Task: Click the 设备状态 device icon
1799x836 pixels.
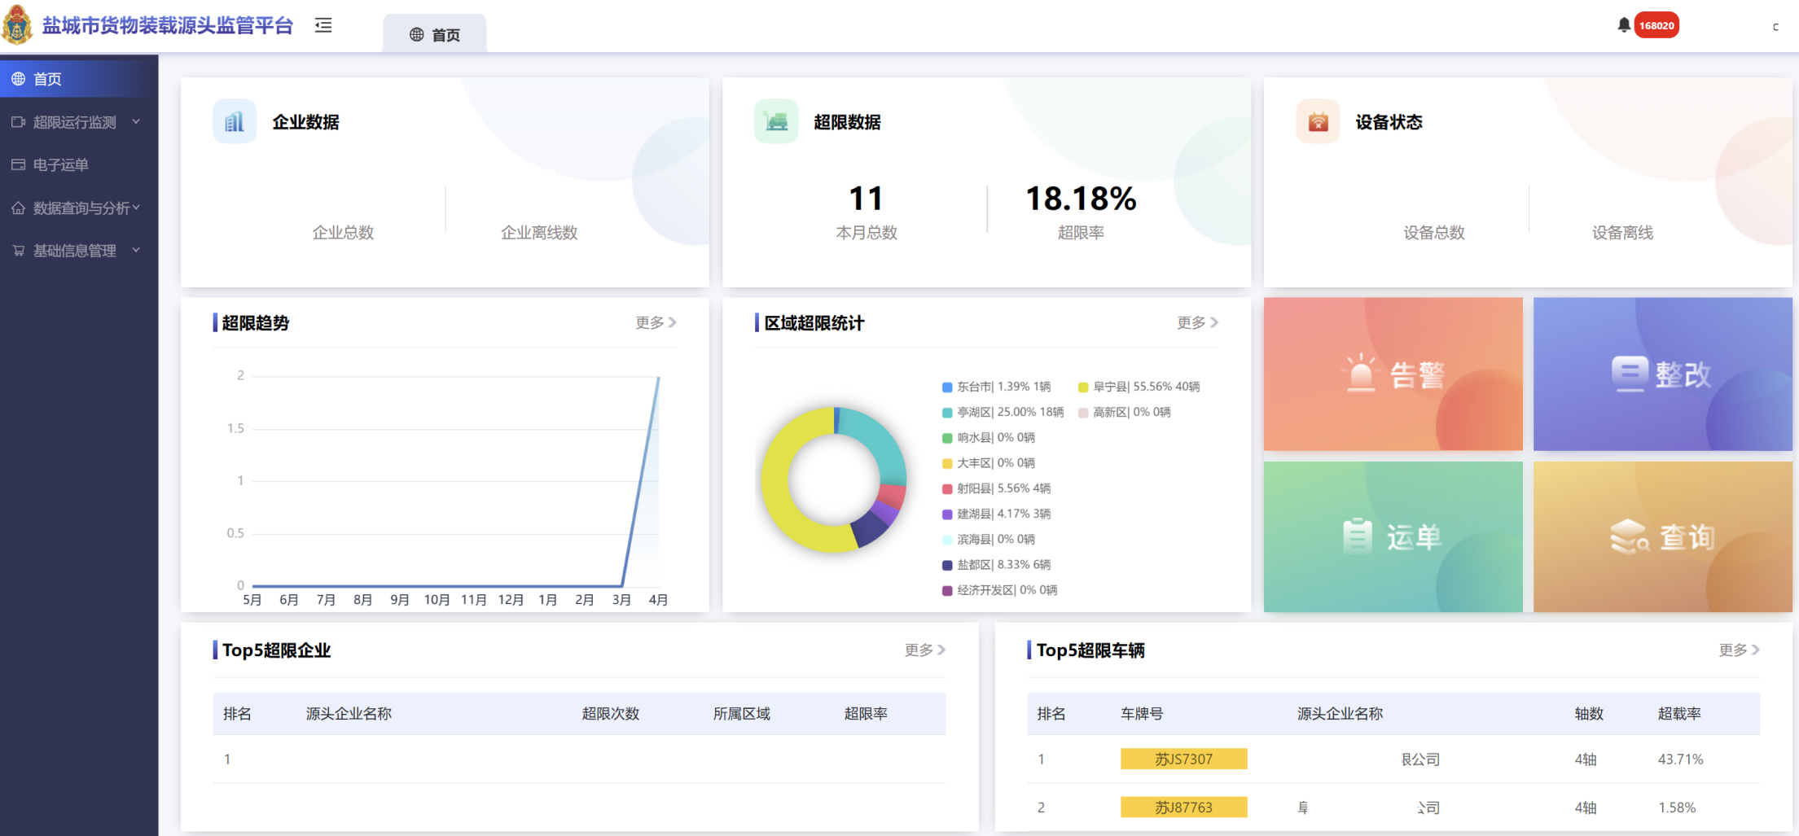Action: tap(1318, 120)
